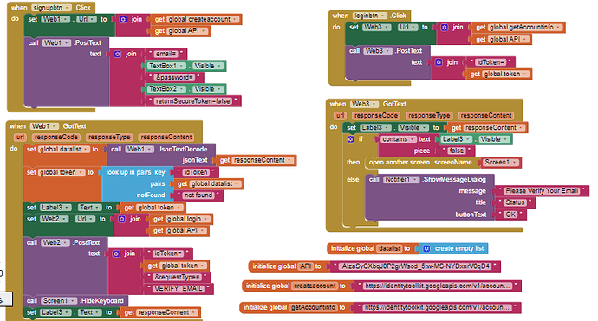
Task: Click responseCode parameter in Web1 GotText
Action: 55,137
